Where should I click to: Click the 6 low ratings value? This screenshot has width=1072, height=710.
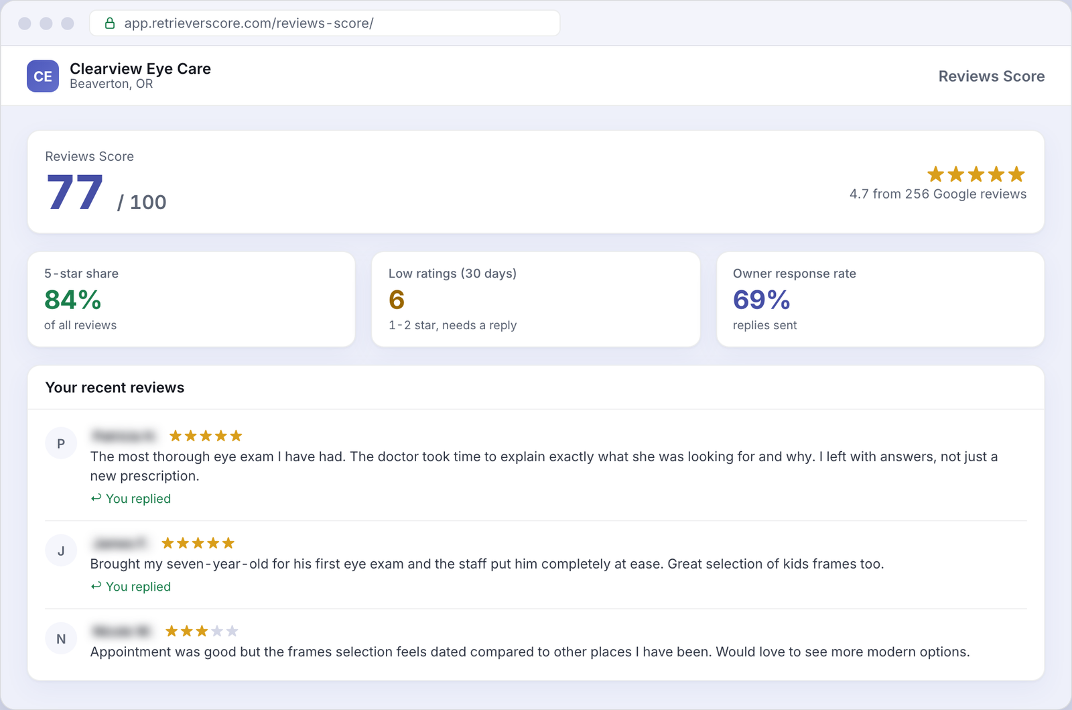click(x=397, y=300)
